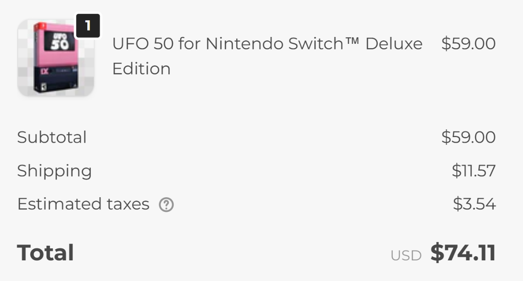Click the USD currency indicator
This screenshot has height=281, width=523.
[406, 256]
